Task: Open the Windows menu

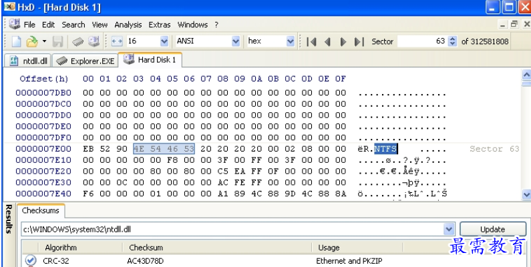Action: 192,25
